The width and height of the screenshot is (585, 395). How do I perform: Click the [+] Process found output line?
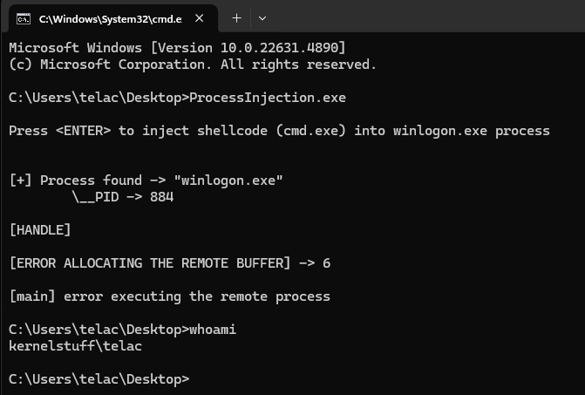tap(146, 180)
